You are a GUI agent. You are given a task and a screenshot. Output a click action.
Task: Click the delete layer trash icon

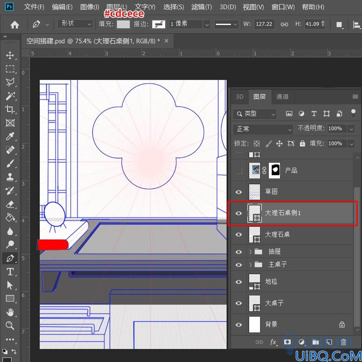343,342
